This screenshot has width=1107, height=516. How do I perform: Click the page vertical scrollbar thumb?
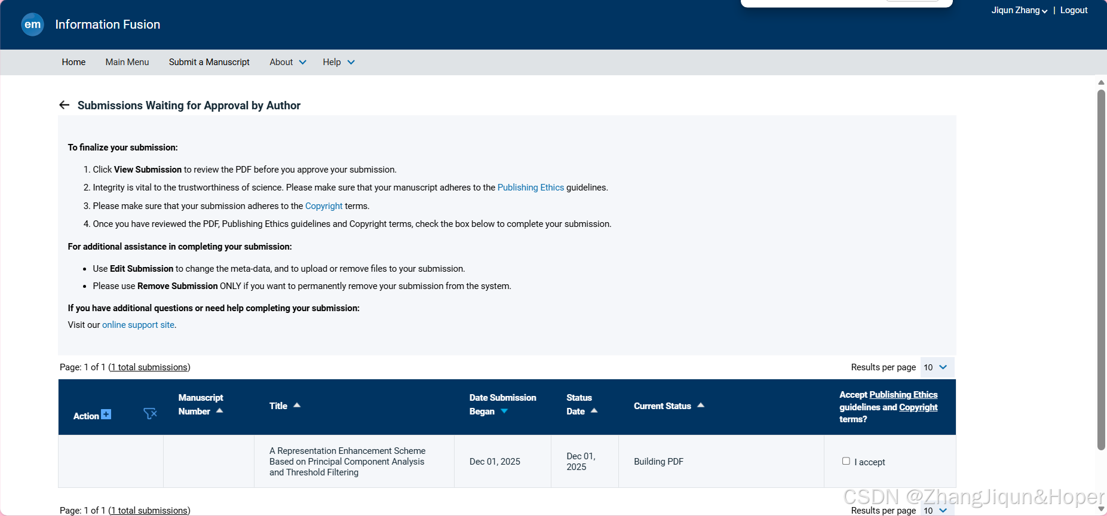click(1101, 269)
